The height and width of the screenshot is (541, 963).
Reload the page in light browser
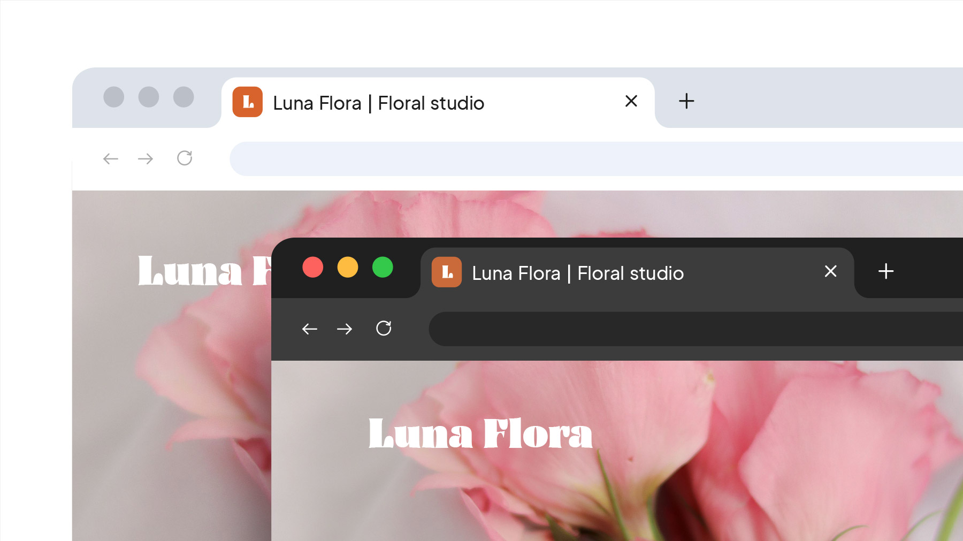[185, 158]
